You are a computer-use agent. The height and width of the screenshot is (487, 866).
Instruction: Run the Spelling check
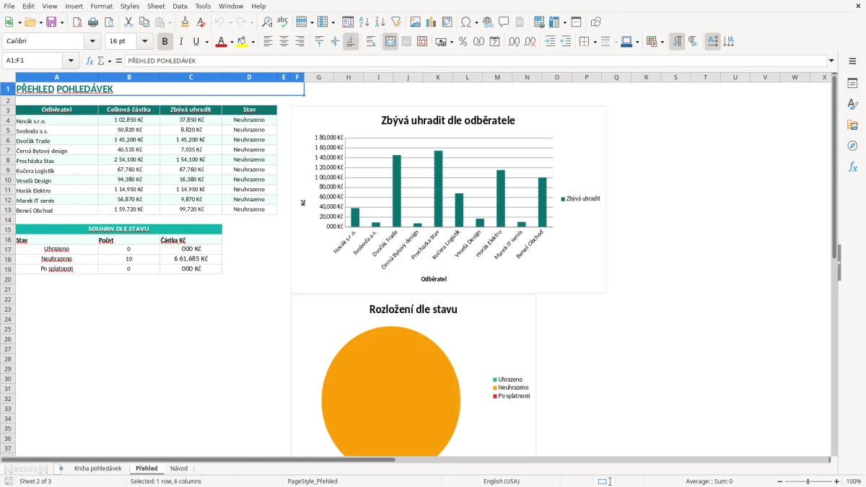click(283, 22)
